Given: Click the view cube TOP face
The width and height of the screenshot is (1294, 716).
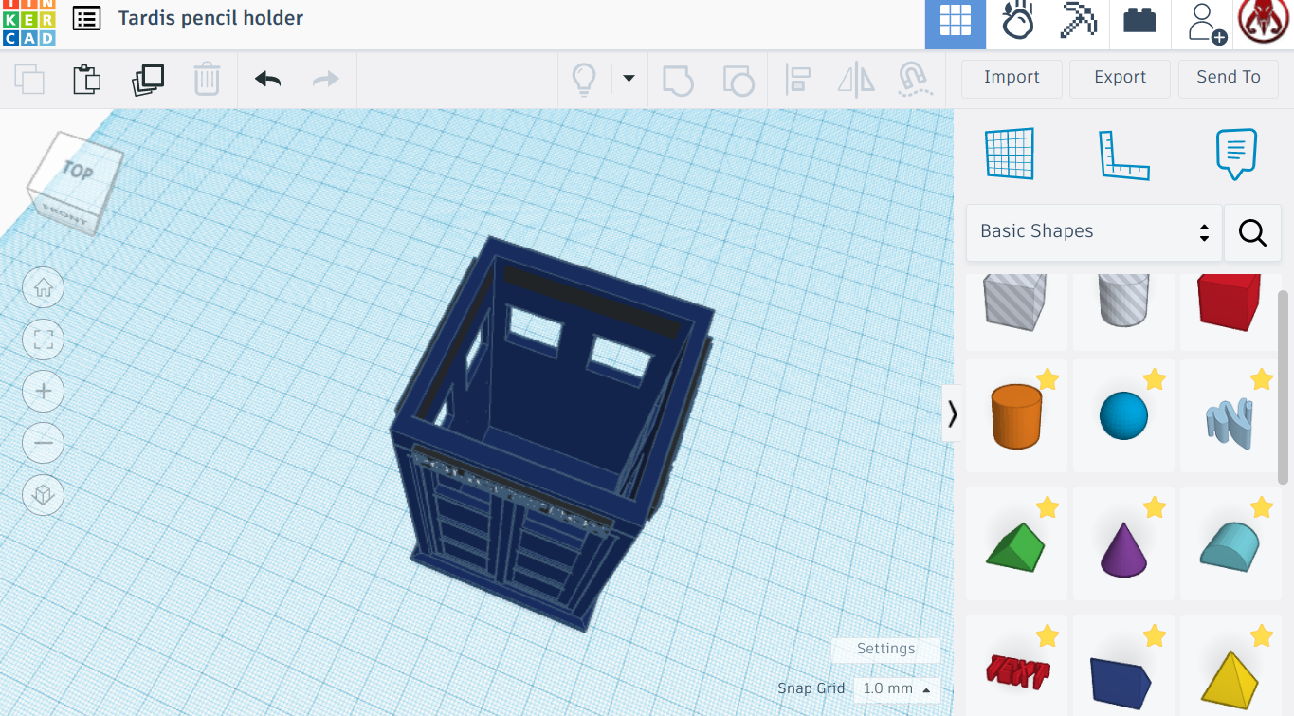Looking at the screenshot, I should pos(79,171).
